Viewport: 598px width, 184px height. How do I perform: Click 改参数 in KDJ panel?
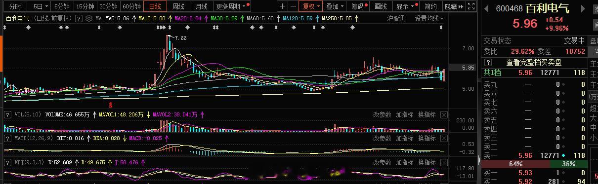(x=382, y=162)
